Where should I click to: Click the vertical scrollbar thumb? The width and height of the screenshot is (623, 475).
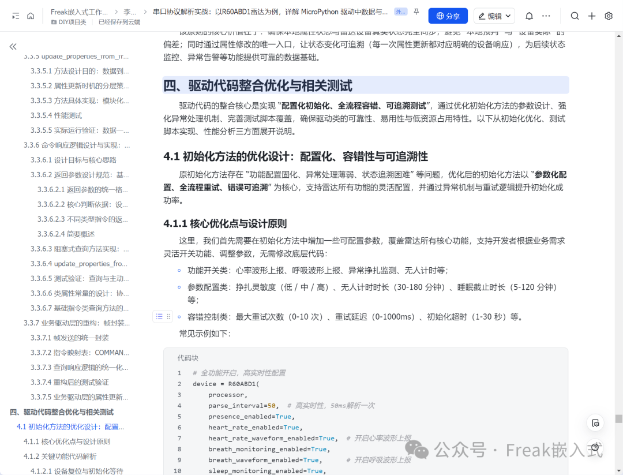(618, 418)
